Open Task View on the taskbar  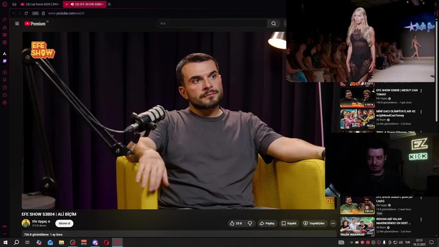(x=27, y=243)
